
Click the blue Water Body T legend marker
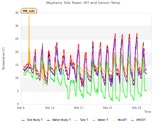(x=48, y=120)
